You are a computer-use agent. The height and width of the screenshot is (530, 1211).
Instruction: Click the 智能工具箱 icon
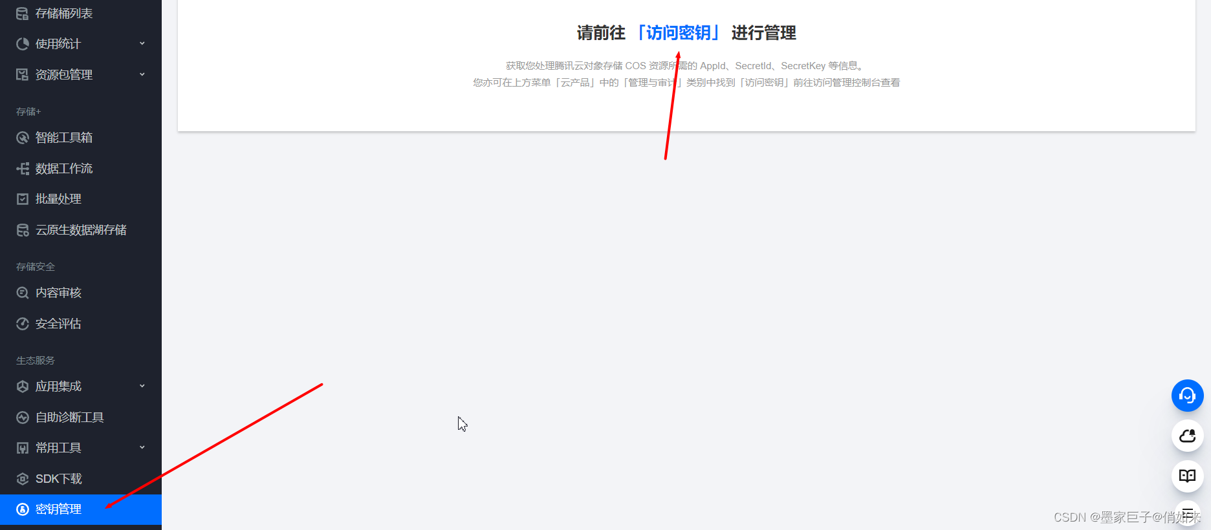click(22, 138)
